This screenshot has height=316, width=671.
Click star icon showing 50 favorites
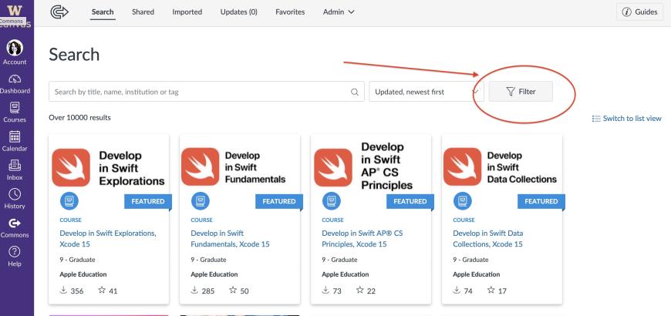[233, 290]
